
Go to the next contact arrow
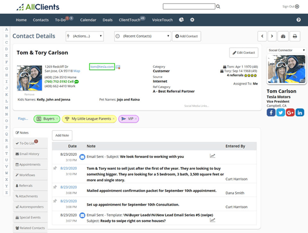tap(272, 36)
